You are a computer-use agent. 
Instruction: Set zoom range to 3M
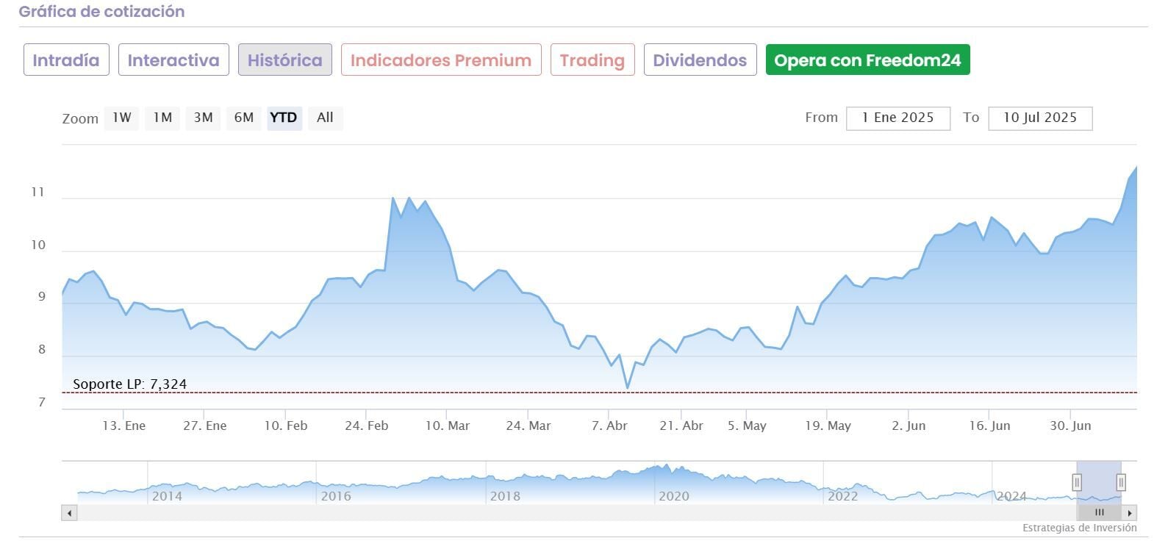(203, 118)
